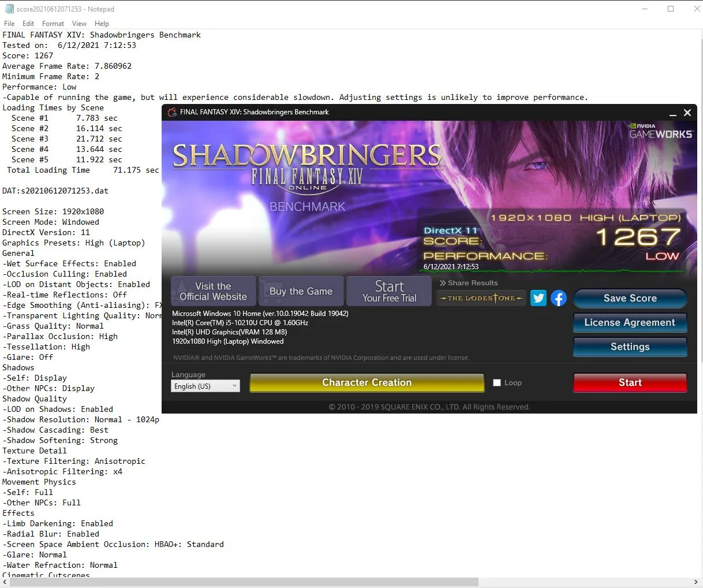Open Notepad File menu
703x588 pixels.
pos(9,24)
